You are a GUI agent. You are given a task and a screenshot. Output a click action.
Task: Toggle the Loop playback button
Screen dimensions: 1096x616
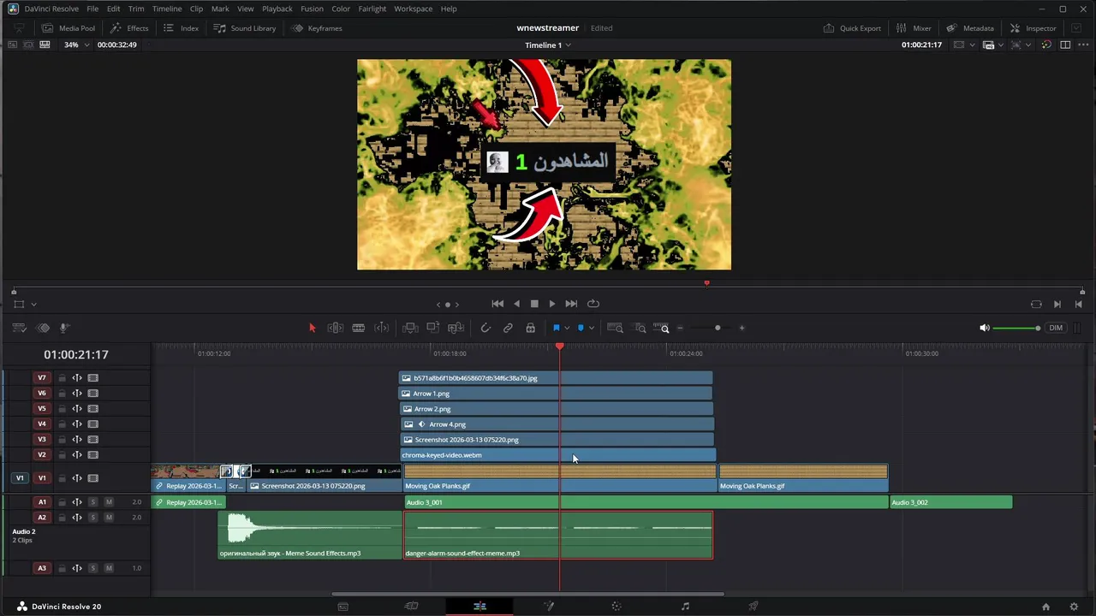coord(593,304)
